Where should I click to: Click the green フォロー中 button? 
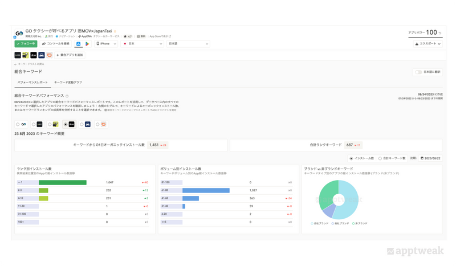(26, 44)
